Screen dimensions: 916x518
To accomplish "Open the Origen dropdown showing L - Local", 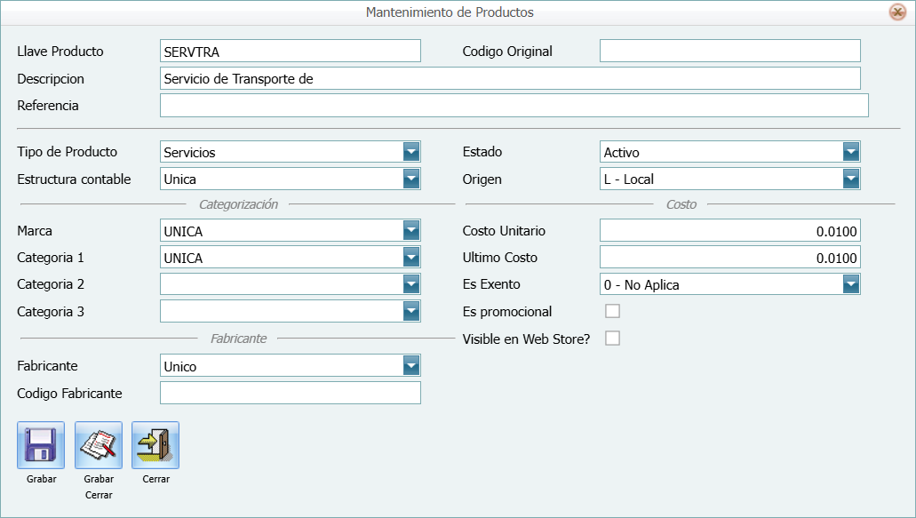I will pos(851,179).
